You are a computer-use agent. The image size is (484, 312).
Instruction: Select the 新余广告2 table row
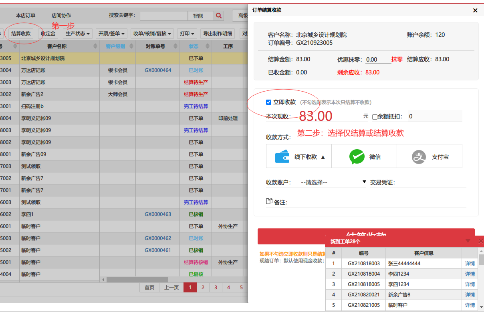pyautogui.click(x=124, y=94)
